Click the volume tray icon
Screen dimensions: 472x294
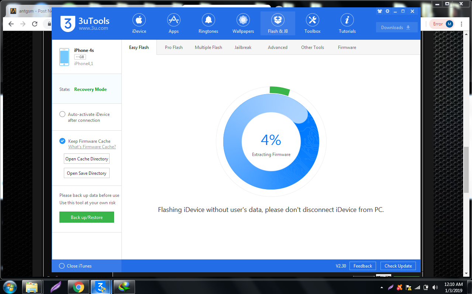435,287
